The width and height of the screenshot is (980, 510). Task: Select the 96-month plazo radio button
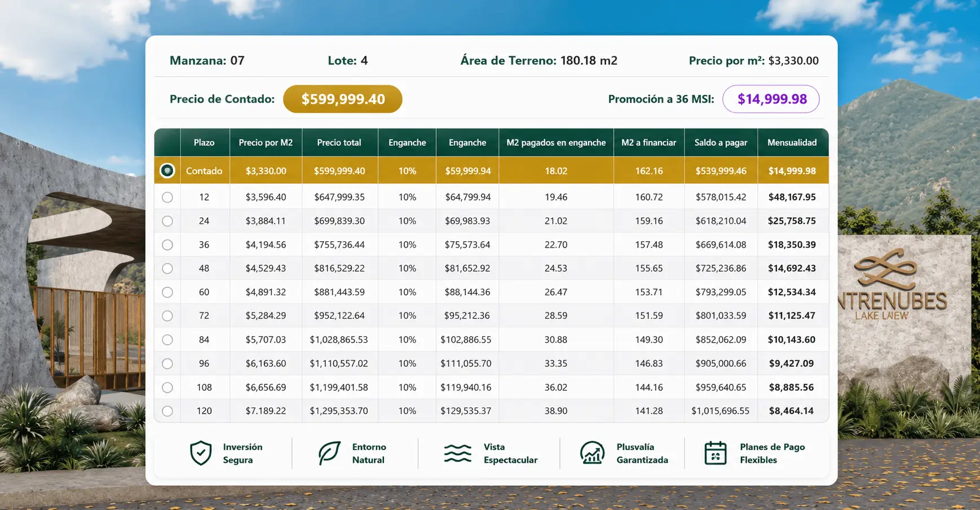[x=167, y=363]
